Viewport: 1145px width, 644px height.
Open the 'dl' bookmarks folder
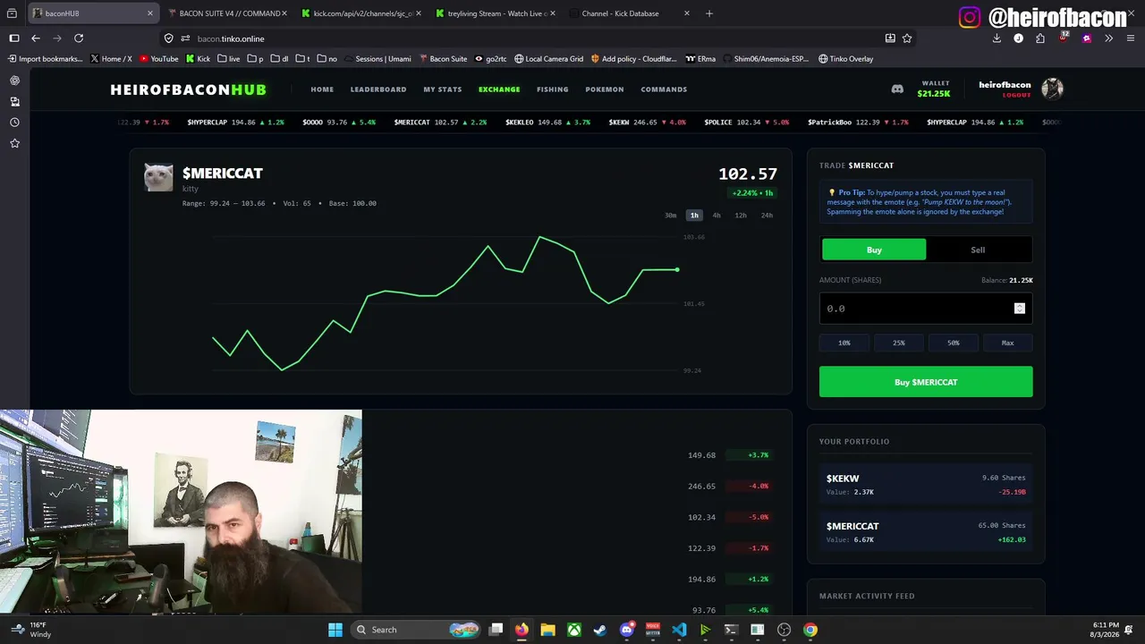[279, 59]
